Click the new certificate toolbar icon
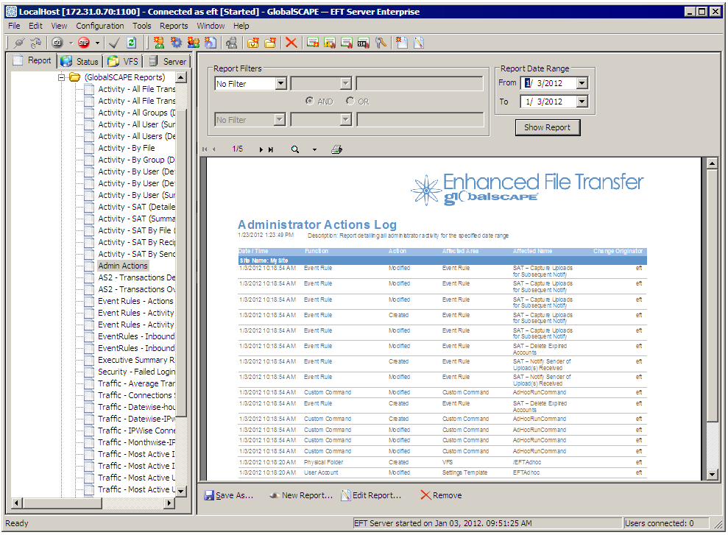The image size is (728, 535). 313,43
